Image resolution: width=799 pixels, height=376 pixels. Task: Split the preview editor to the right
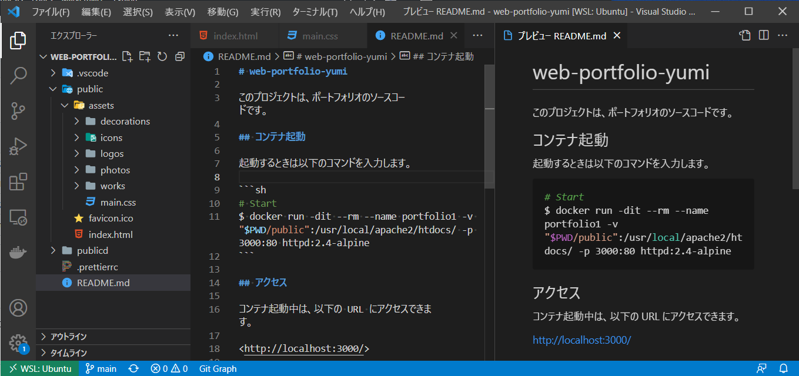(764, 36)
